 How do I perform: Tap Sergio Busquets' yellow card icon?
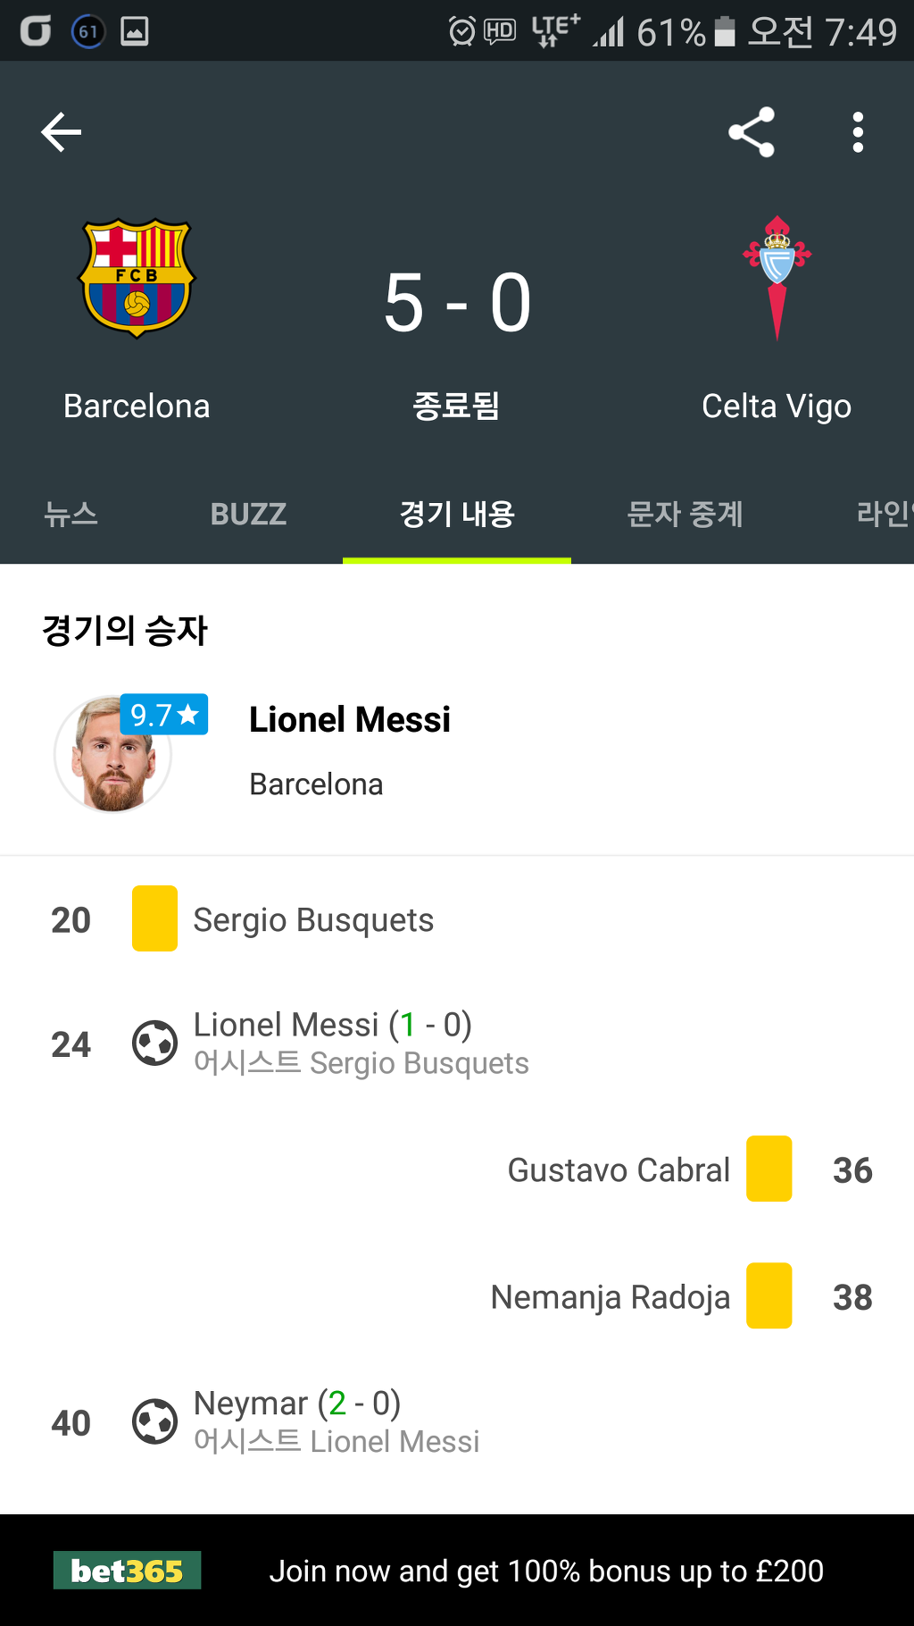click(154, 918)
